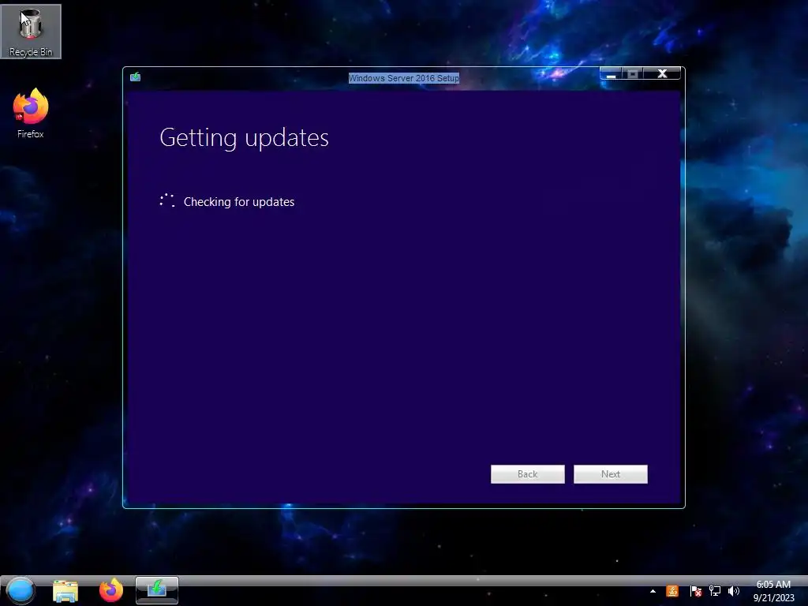Open the Action Center flag icon
This screenshot has width=808, height=606.
(x=695, y=591)
